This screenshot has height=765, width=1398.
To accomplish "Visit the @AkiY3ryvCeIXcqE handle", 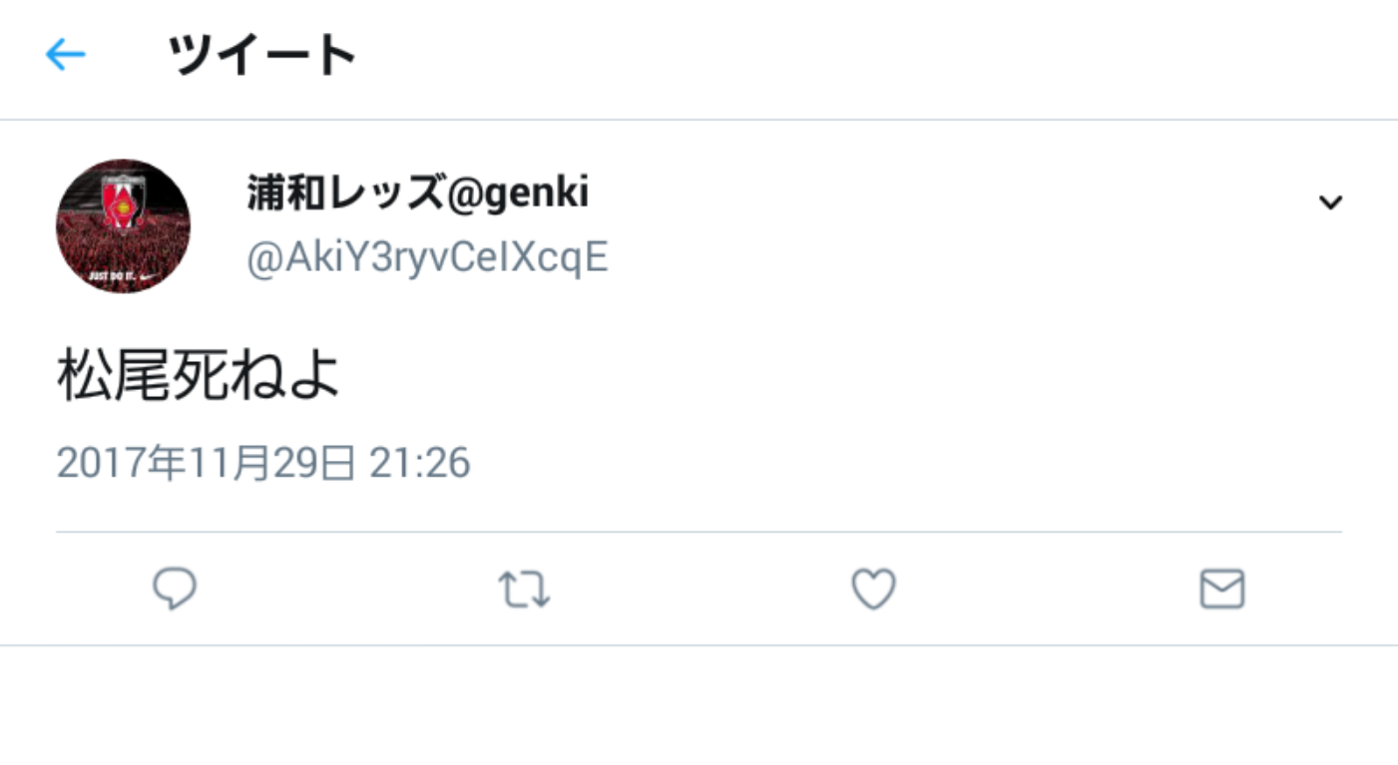I will tap(427, 258).
